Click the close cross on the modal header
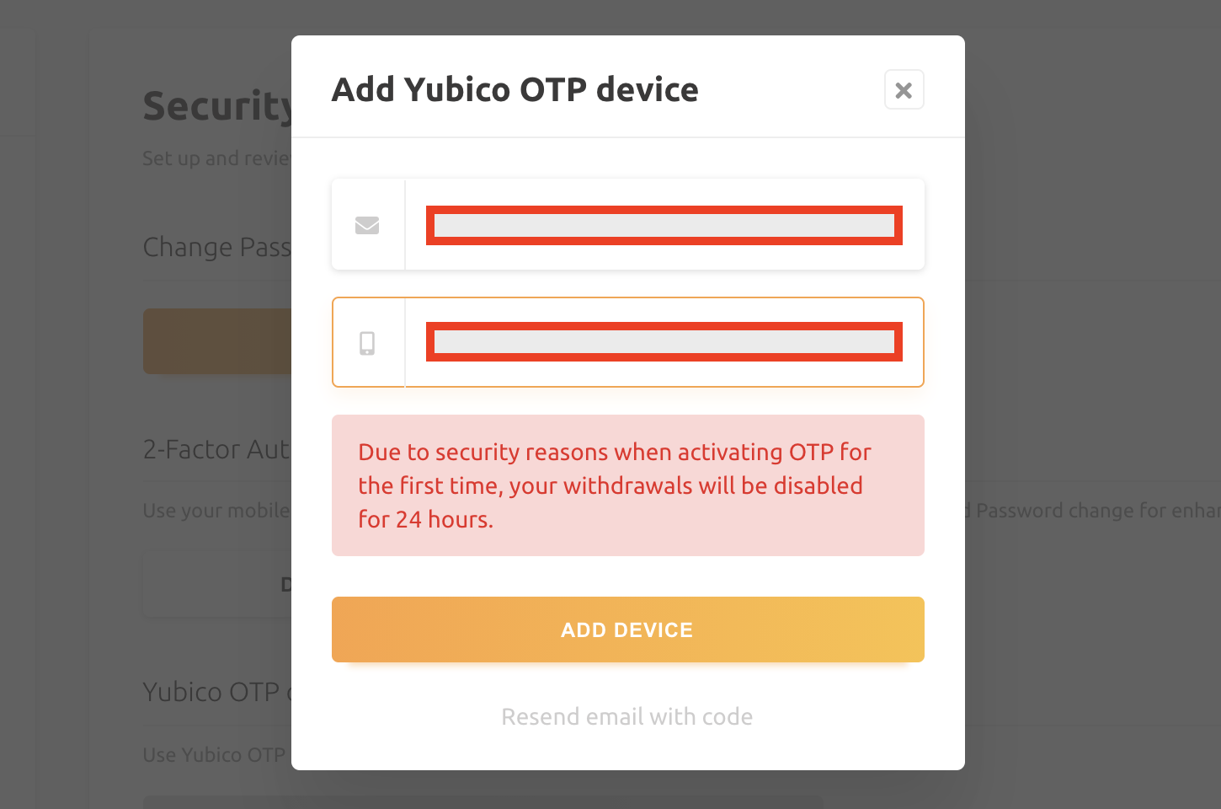1221x809 pixels. pos(904,89)
